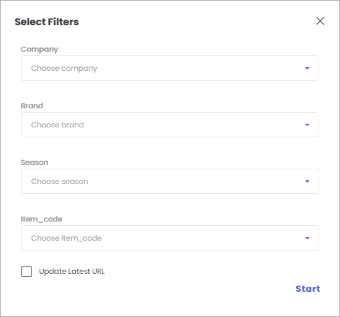Click the 'Choose season' placeholder text

(60, 182)
